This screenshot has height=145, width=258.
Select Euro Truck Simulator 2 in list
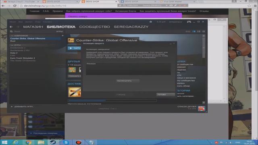[x=23, y=58]
